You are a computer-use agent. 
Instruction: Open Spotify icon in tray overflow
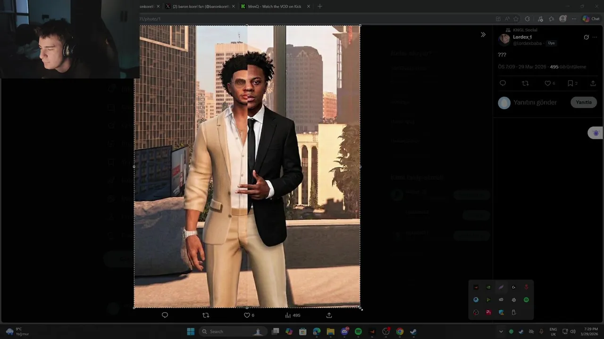tap(526, 299)
